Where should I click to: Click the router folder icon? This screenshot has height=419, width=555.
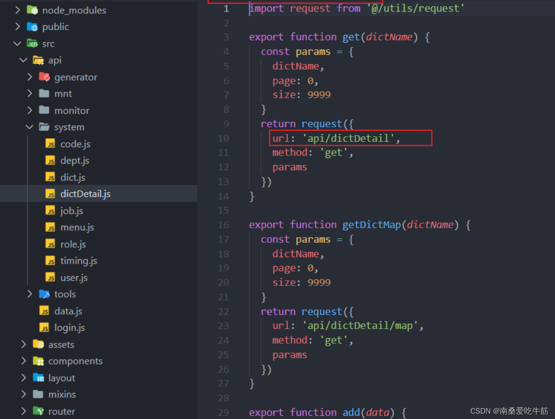(38, 411)
